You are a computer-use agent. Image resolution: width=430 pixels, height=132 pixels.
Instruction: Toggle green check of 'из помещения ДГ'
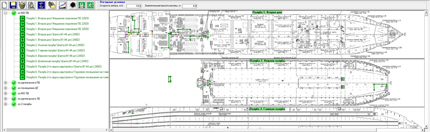coord(14,88)
